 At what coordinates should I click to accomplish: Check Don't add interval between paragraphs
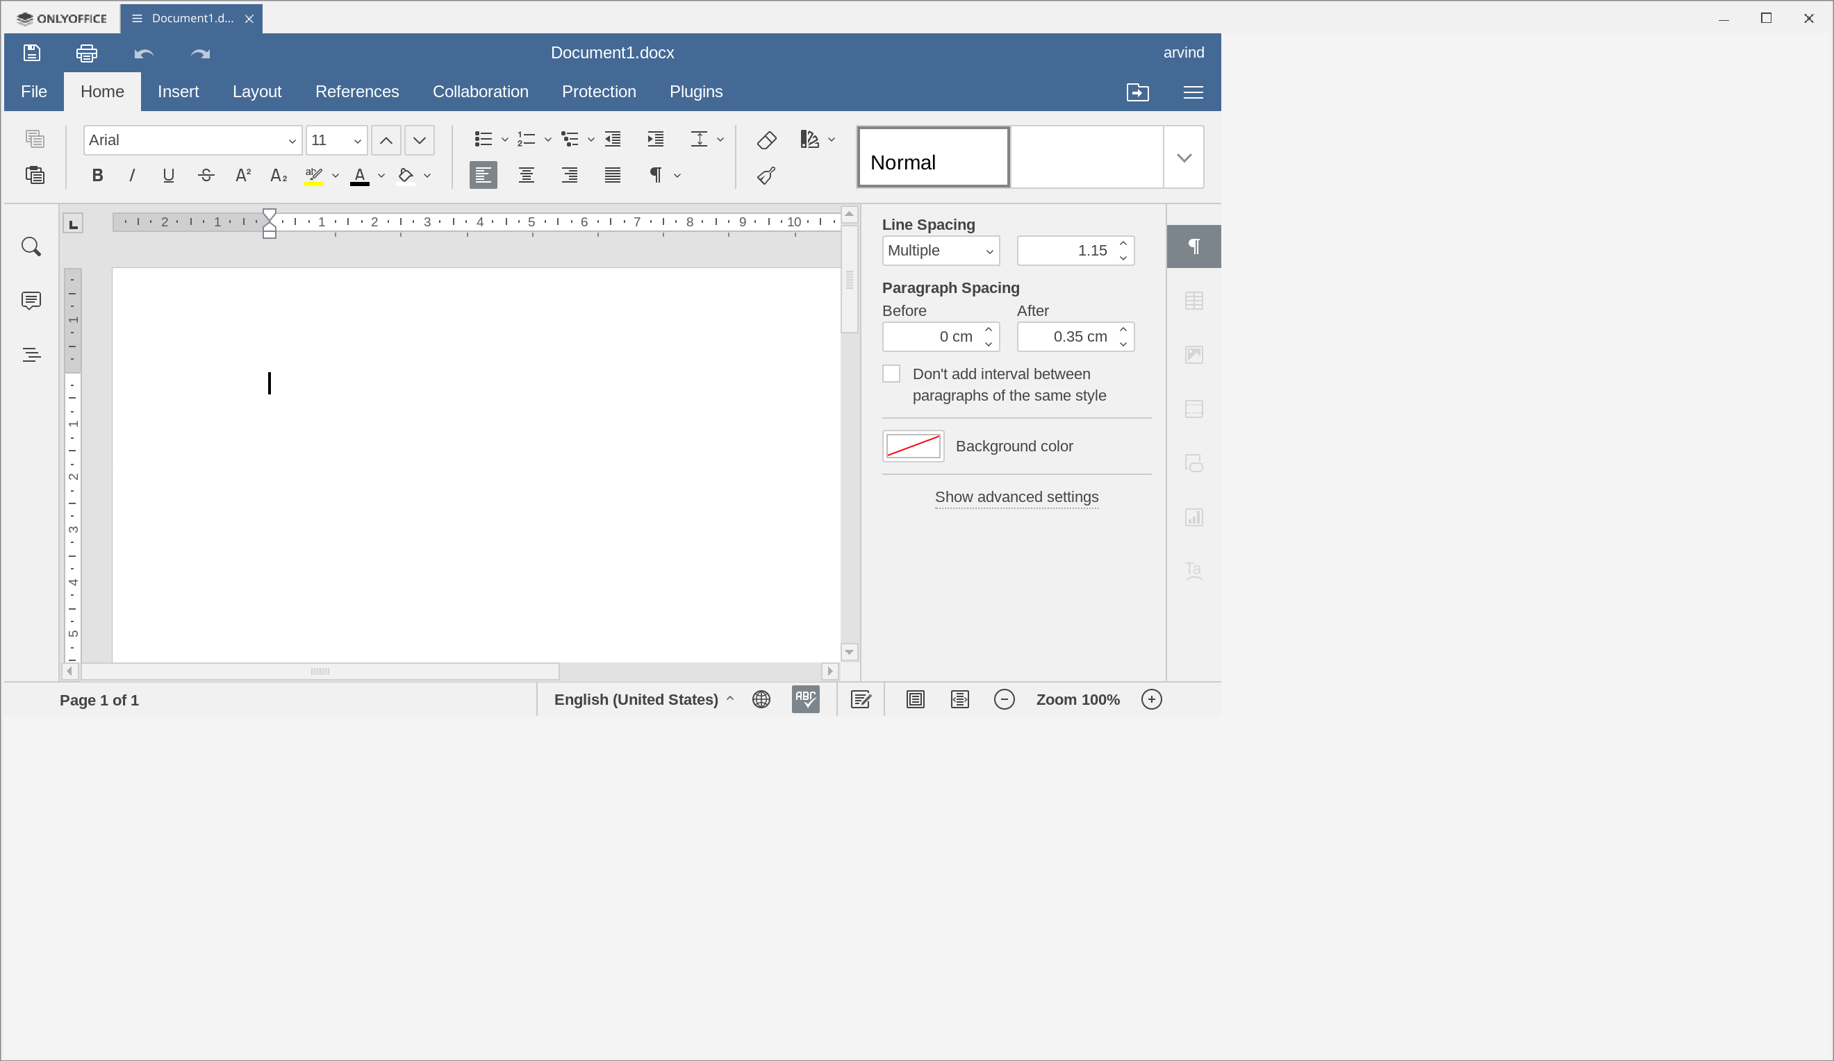[x=891, y=374]
